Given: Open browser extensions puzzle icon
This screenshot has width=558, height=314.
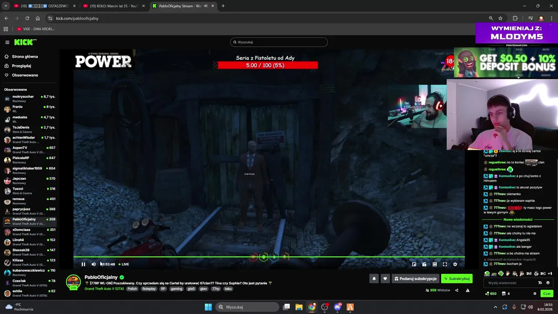Looking at the screenshot, I should coord(515,18).
